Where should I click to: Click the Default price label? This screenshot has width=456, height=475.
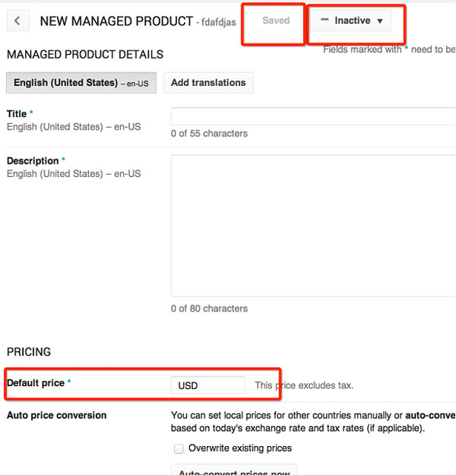coord(36,383)
